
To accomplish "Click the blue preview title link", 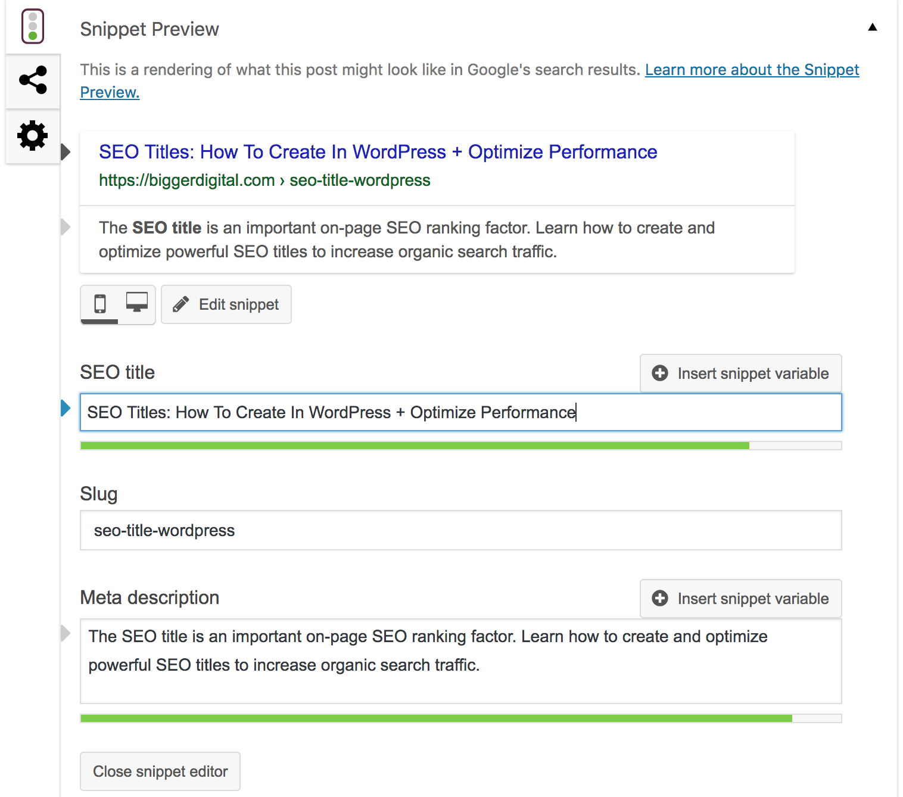I will click(x=378, y=152).
